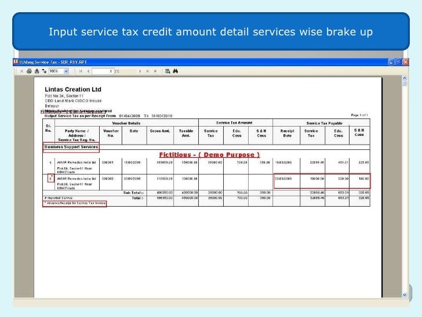The height and width of the screenshot is (317, 422).
Task: Close the SER_PAY.RPT window
Action: (406, 62)
